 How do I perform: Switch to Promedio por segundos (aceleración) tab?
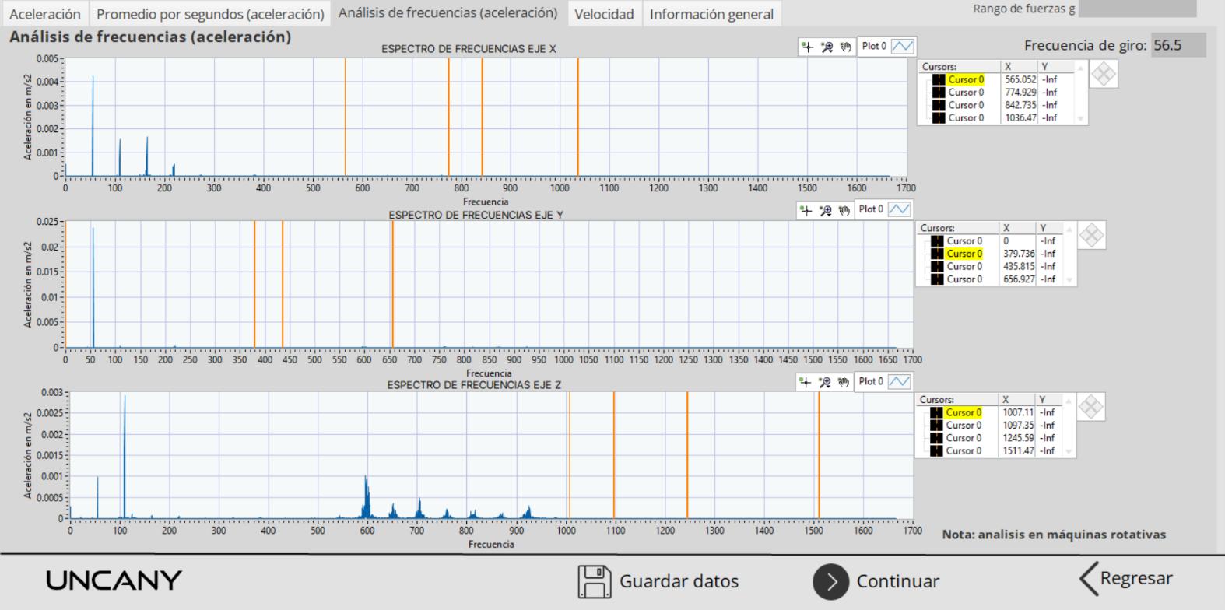pos(210,14)
